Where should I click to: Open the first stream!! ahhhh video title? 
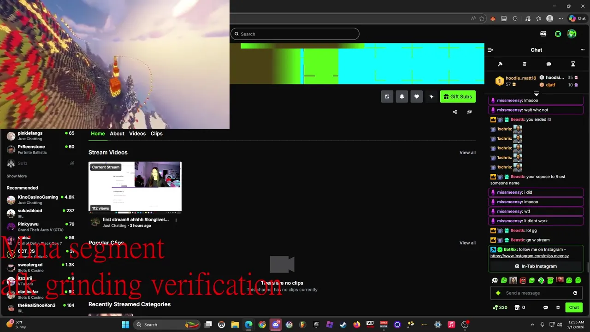[x=136, y=219]
